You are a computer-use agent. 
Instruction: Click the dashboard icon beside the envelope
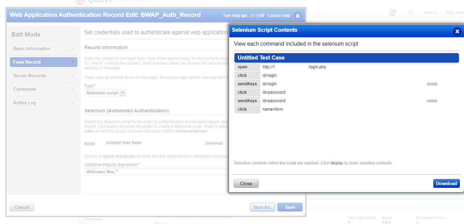coord(392,13)
